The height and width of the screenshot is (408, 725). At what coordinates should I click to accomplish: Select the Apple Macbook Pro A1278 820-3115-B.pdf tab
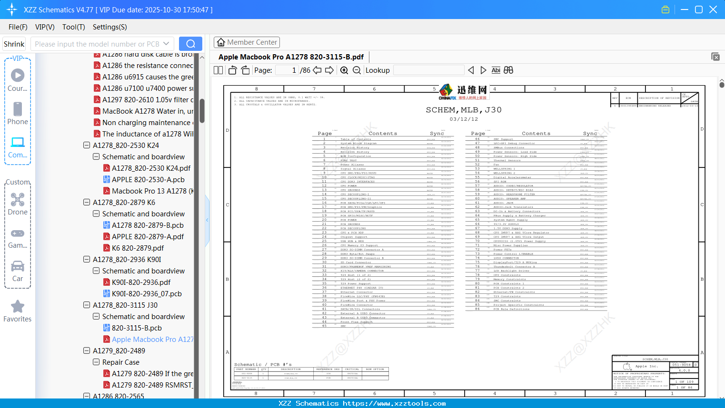coord(291,57)
